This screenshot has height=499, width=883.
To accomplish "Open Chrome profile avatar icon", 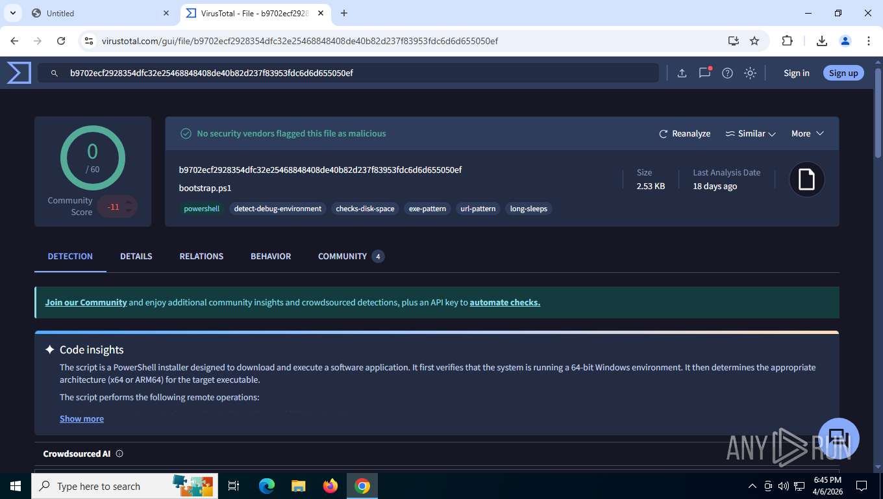I will coord(845,41).
